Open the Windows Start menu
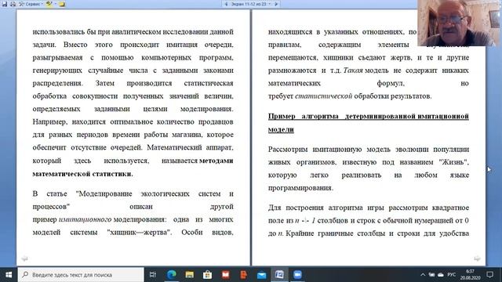This screenshot has width=502, height=282. tap(9, 275)
